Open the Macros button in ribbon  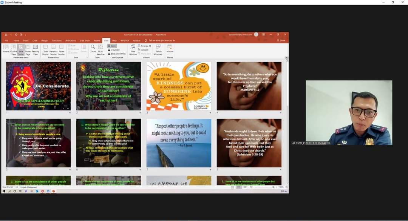pos(170,49)
